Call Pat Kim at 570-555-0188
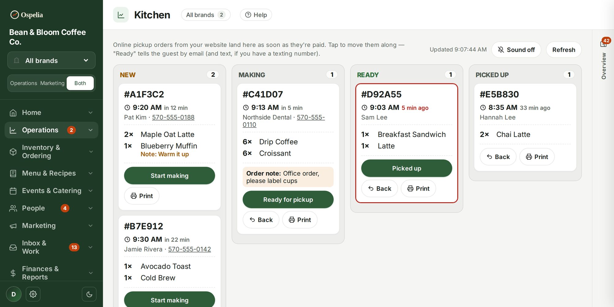This screenshot has height=307, width=614. 173,117
